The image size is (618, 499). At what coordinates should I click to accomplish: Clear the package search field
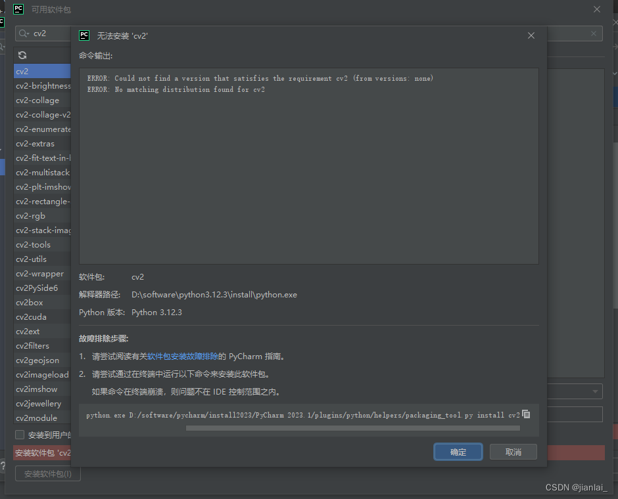(594, 34)
